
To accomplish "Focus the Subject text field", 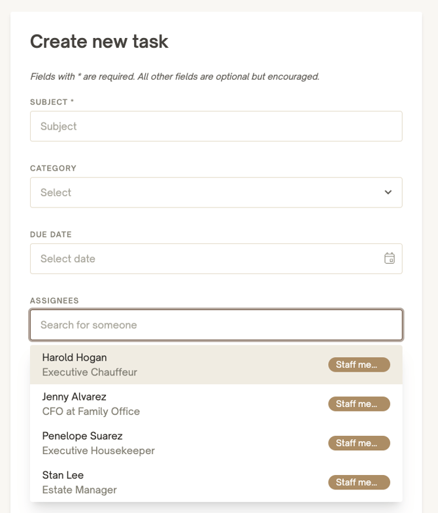I will (x=216, y=126).
